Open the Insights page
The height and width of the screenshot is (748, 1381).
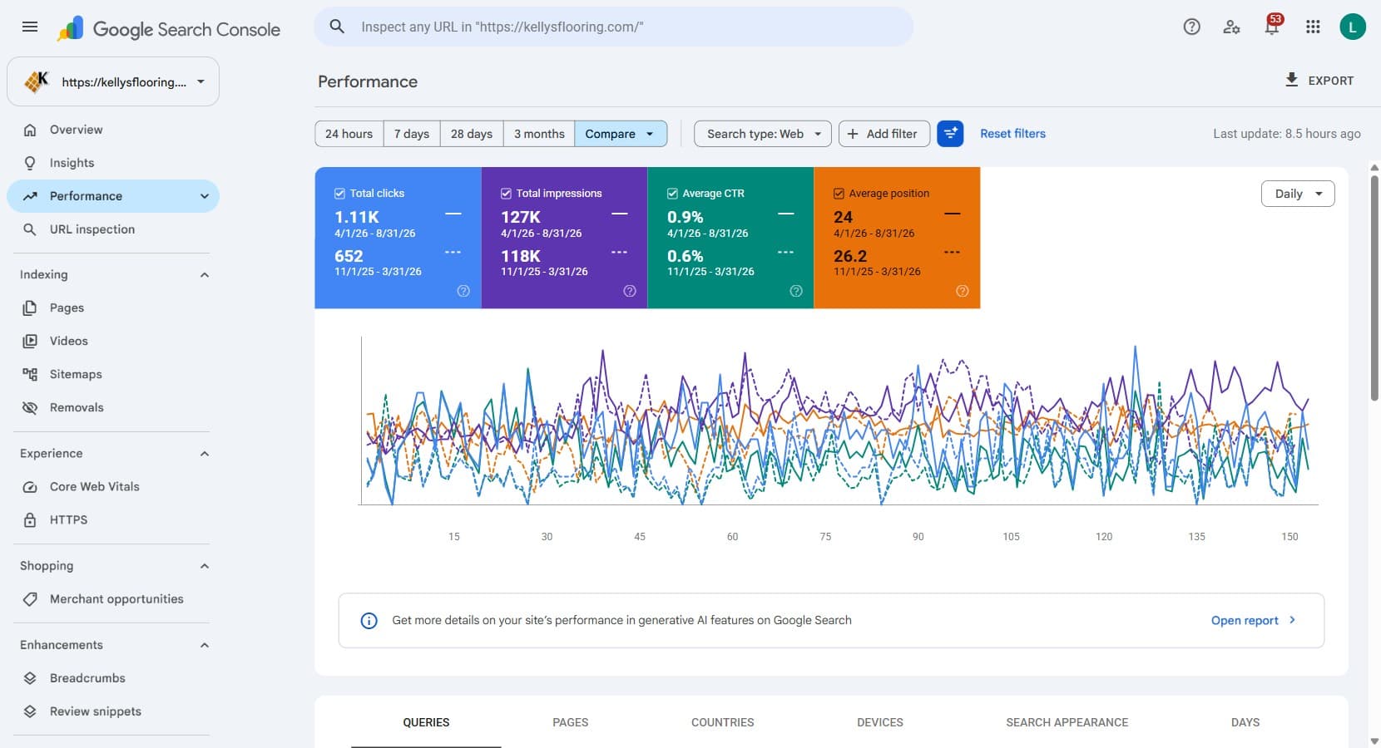tap(72, 163)
